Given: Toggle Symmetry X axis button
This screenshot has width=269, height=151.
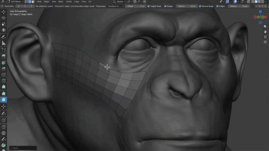Looking at the screenshot, I should [18, 6].
